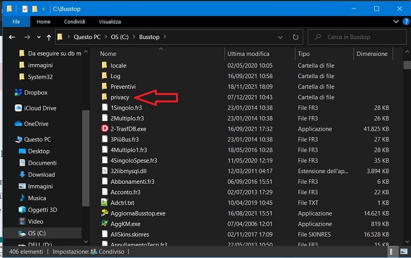
Task: Click the file list scroll down arrow
Action: coord(407,241)
